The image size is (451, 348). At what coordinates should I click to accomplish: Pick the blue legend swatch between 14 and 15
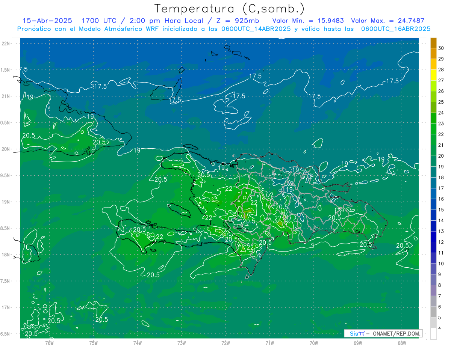pos(433,215)
